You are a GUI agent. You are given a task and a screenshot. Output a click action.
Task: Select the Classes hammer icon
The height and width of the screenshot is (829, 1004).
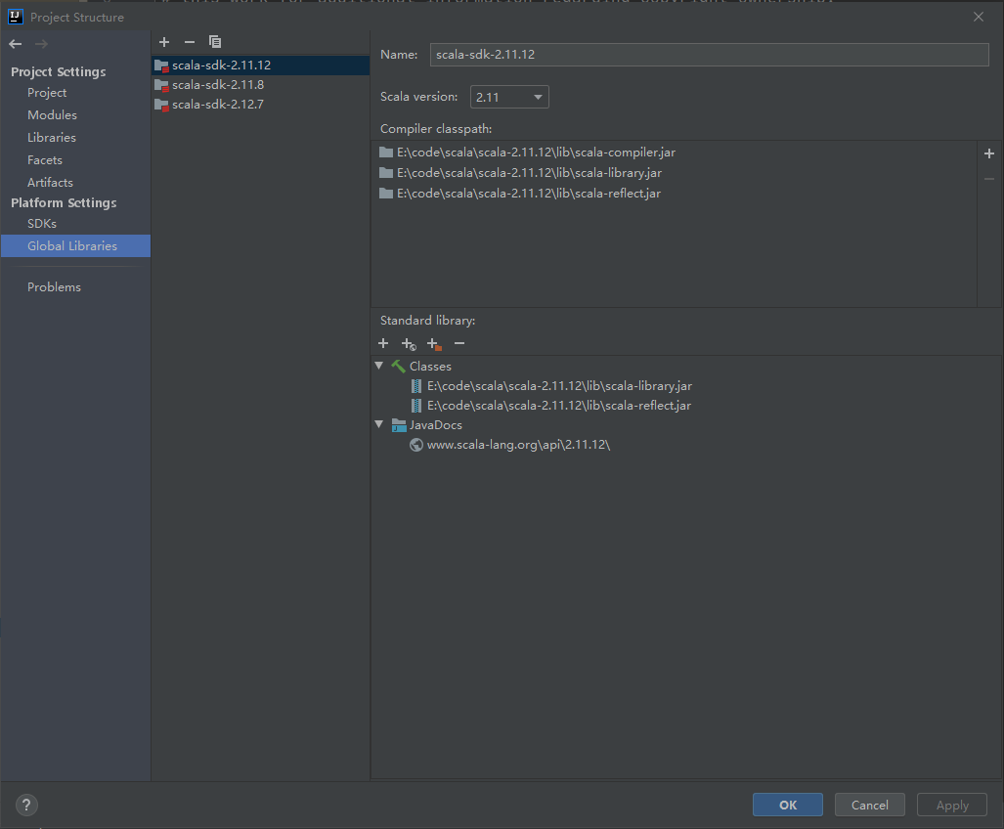coord(398,367)
